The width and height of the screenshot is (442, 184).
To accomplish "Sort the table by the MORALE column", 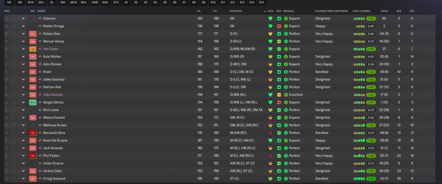I will [x=289, y=11].
